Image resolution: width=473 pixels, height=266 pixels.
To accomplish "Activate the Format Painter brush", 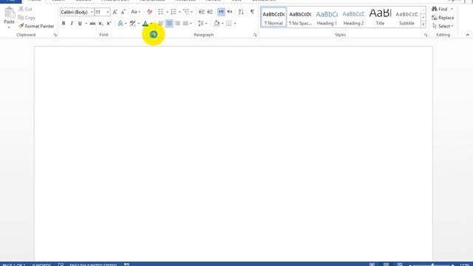I will 36,27.
